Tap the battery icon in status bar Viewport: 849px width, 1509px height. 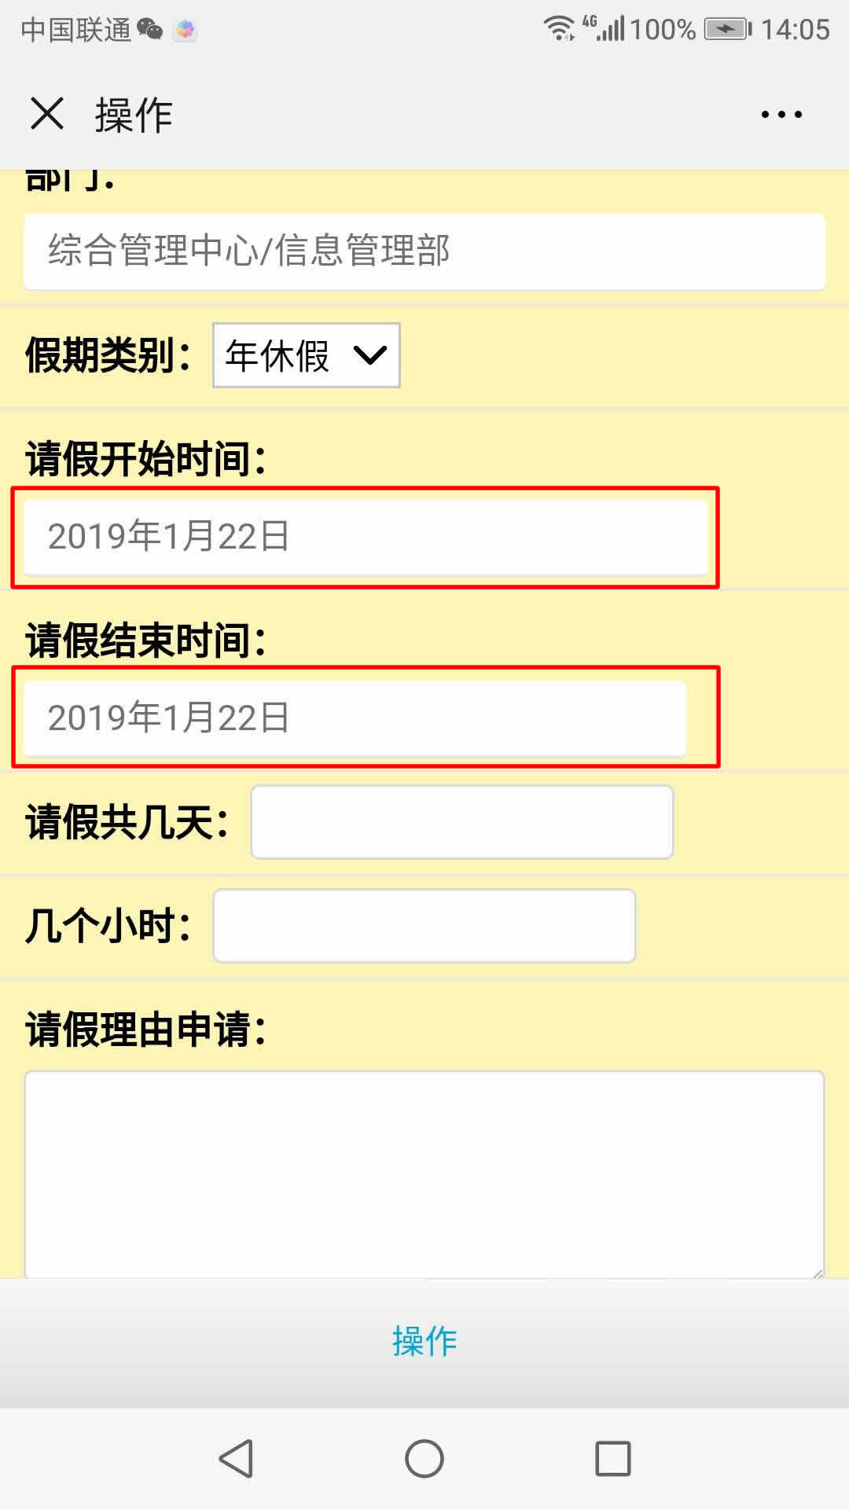[x=727, y=30]
